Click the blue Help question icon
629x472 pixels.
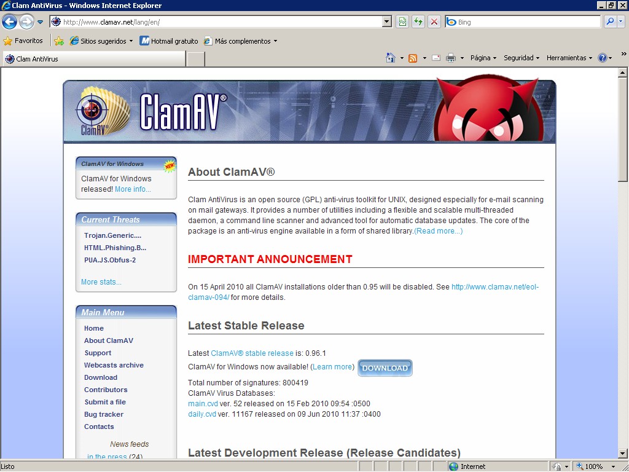pyautogui.click(x=602, y=58)
